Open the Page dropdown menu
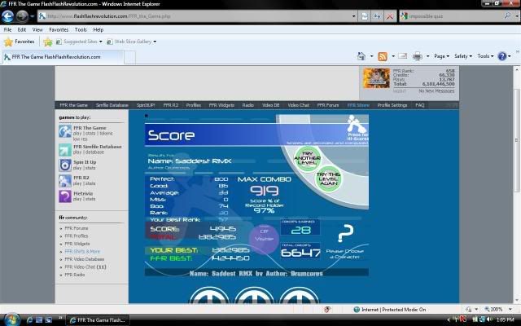 tap(441, 56)
